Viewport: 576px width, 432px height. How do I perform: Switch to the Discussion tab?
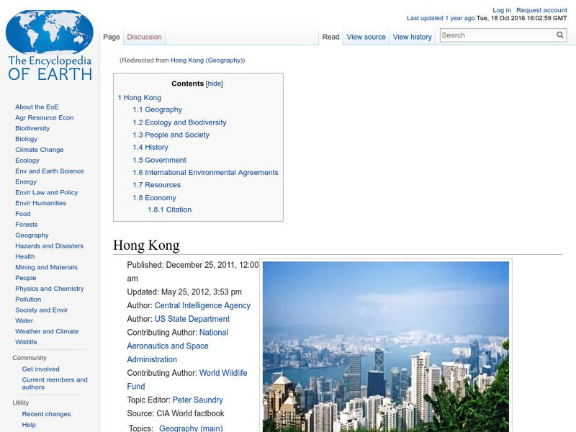coord(144,36)
